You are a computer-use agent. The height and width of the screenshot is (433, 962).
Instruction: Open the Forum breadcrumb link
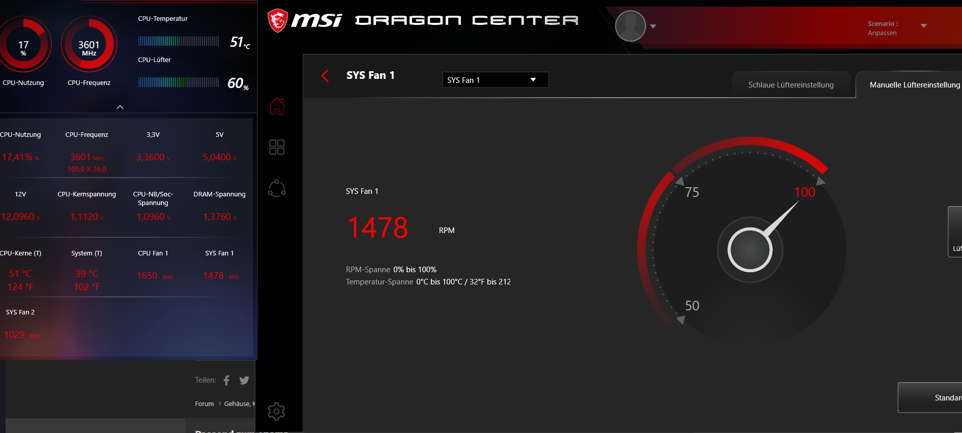(205, 403)
